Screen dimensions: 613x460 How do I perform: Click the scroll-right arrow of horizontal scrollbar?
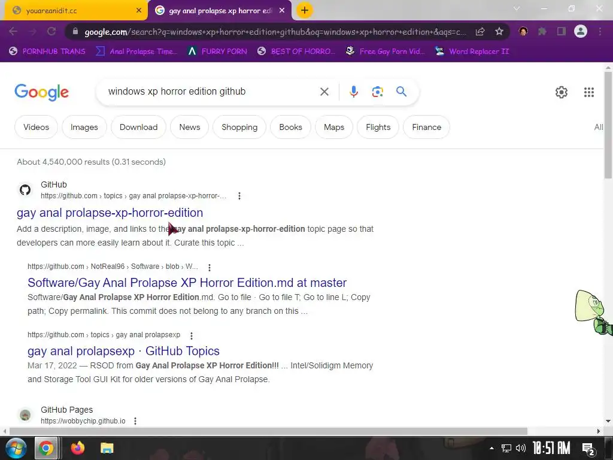click(x=599, y=431)
